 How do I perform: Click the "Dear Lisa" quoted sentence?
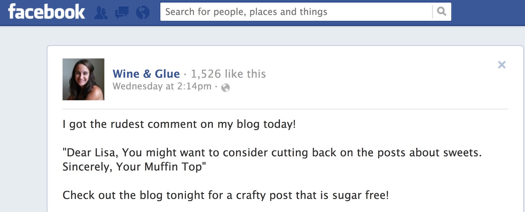272,153
